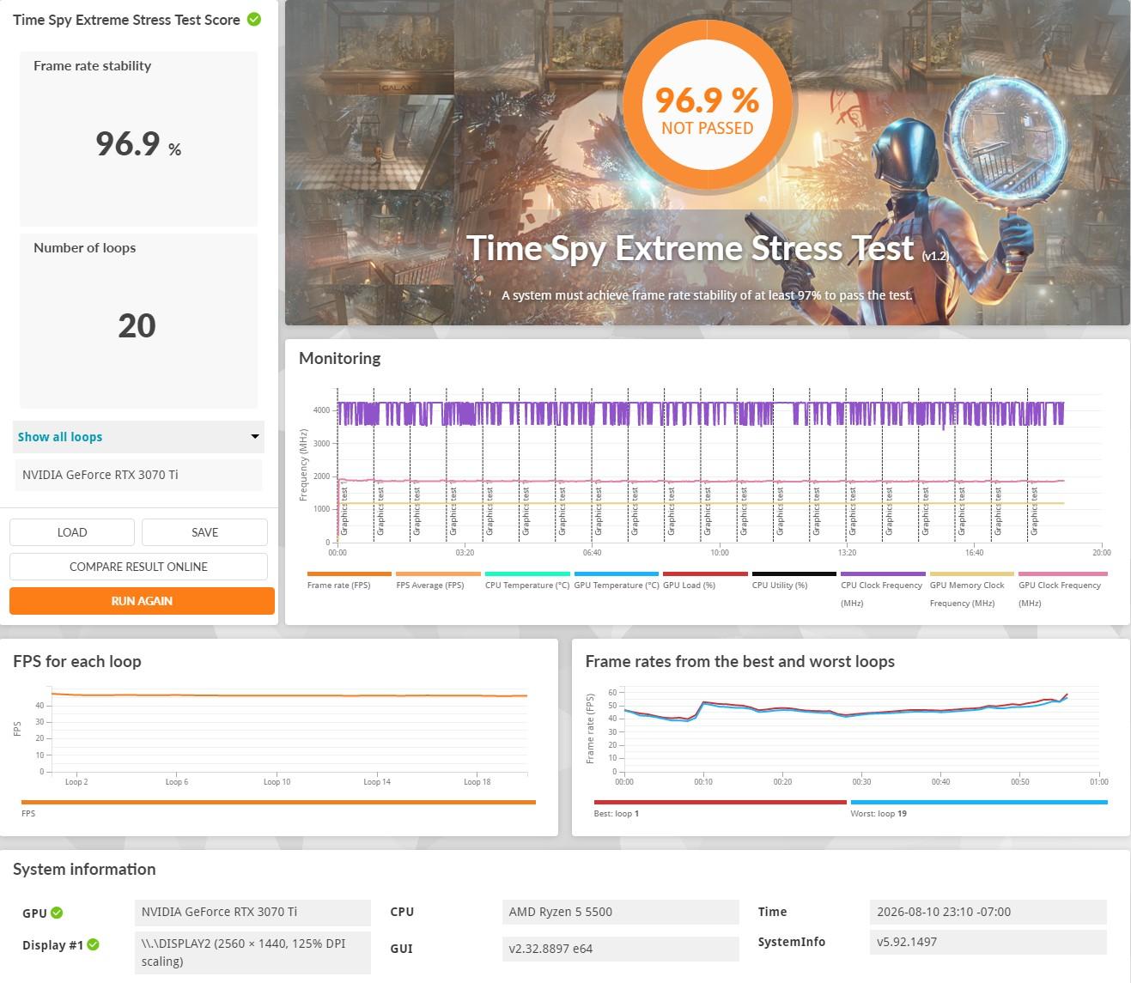
Task: Click the Loop 10 axis label
Action: click(x=277, y=782)
